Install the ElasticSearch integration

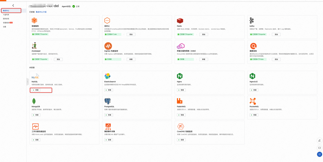point(109,90)
